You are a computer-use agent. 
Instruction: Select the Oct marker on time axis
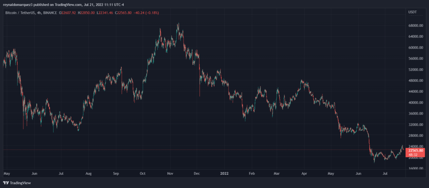[143, 174]
